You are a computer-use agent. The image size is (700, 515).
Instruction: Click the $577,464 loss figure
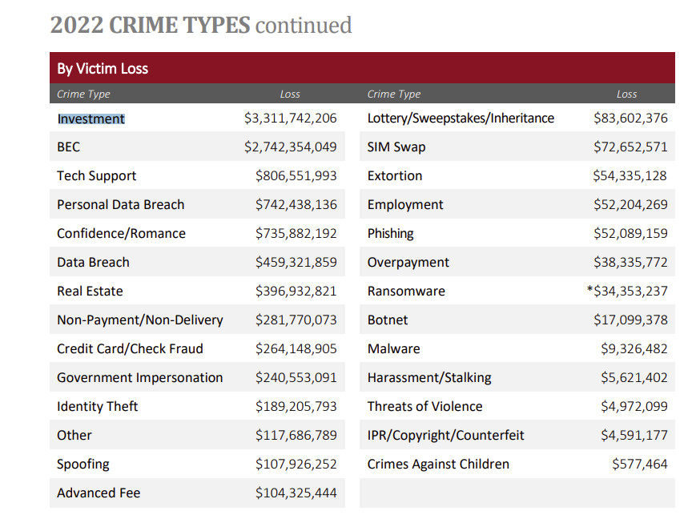[x=639, y=465]
